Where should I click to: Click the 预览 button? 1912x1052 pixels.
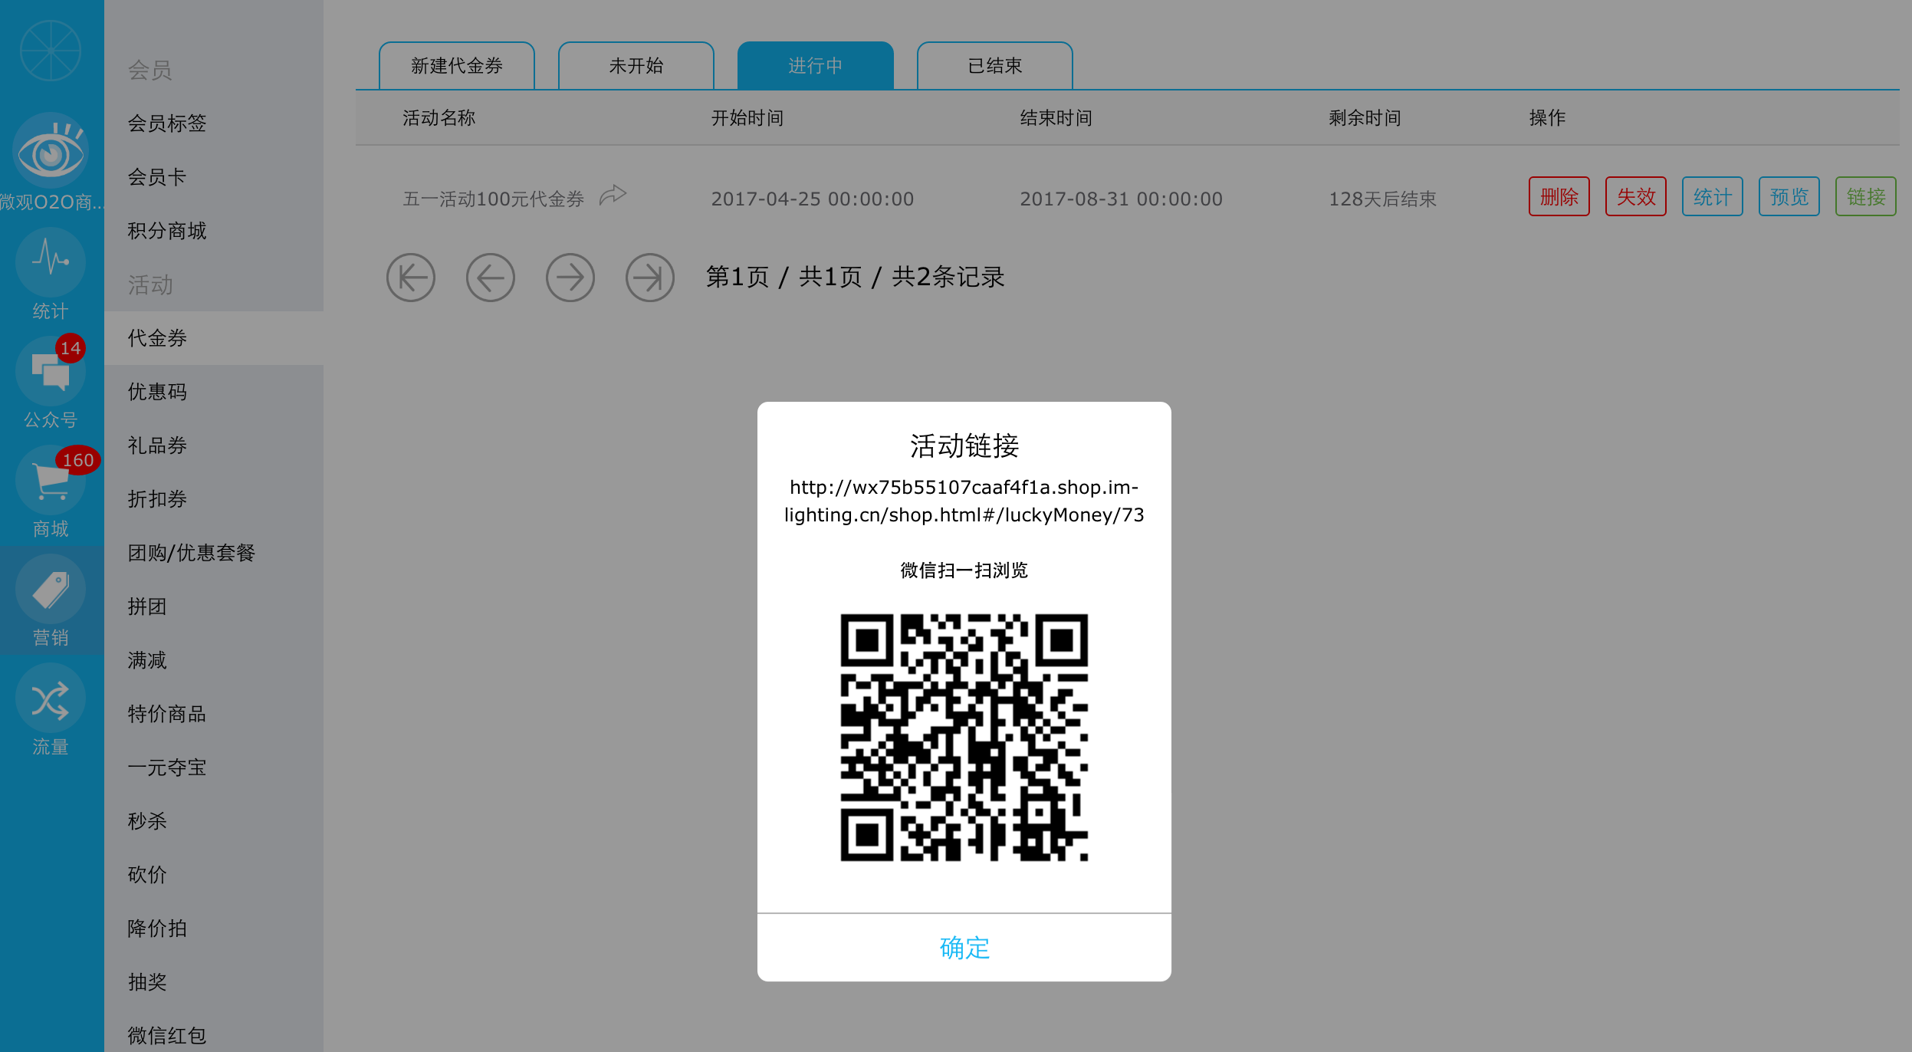point(1789,197)
